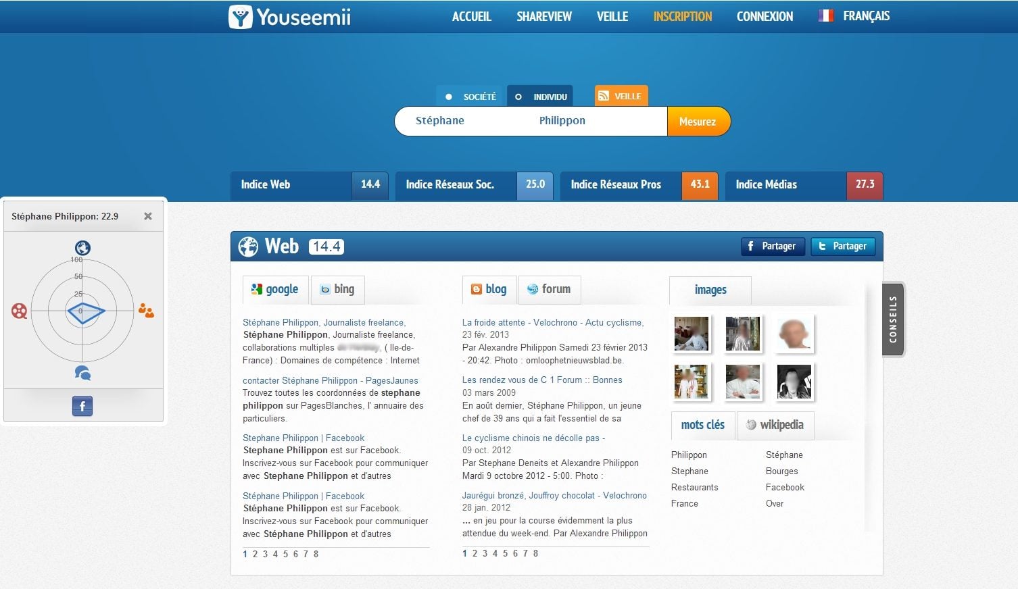Open the Inscription page
This screenshot has height=589, width=1018.
[x=683, y=16]
